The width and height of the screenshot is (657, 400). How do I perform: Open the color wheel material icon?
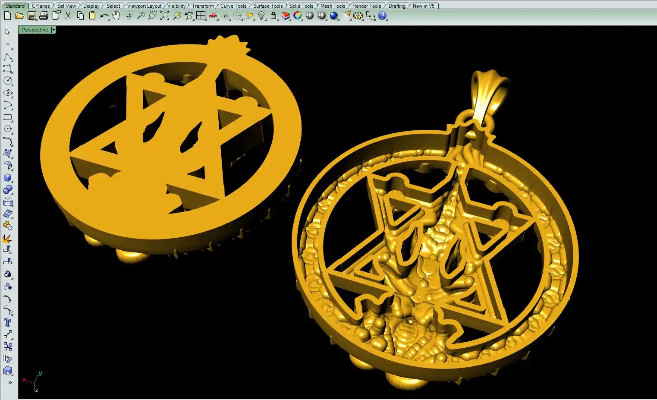click(x=298, y=16)
